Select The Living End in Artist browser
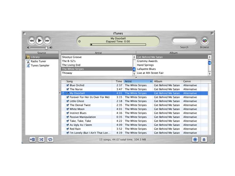The image size is (235, 176). pyautogui.click(x=97, y=65)
